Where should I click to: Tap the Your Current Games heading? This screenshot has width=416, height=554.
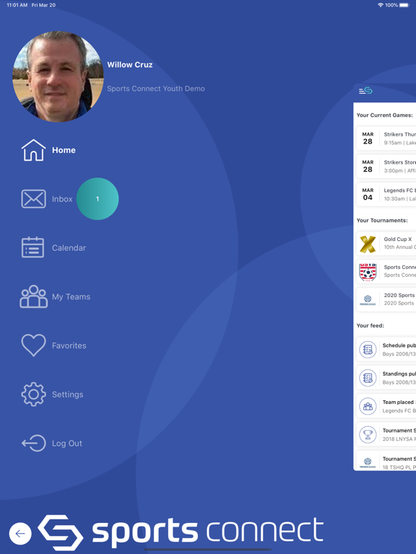coord(384,115)
